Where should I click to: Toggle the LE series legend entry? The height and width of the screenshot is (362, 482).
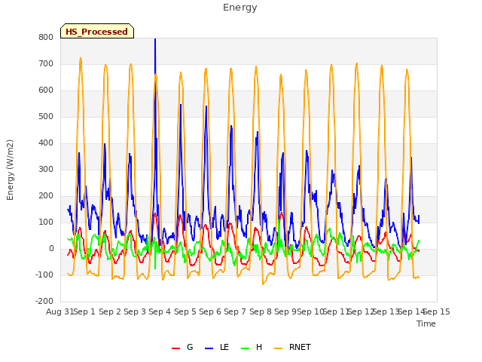point(217,347)
